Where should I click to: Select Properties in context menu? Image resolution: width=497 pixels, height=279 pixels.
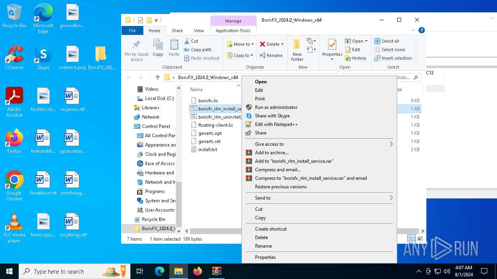[319, 257]
